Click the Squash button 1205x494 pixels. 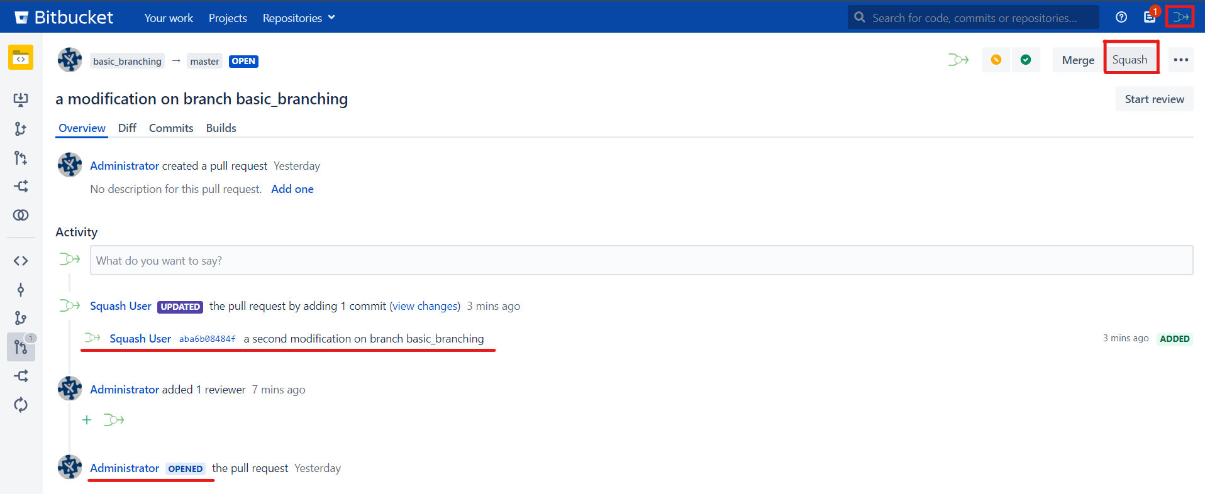[x=1130, y=60]
